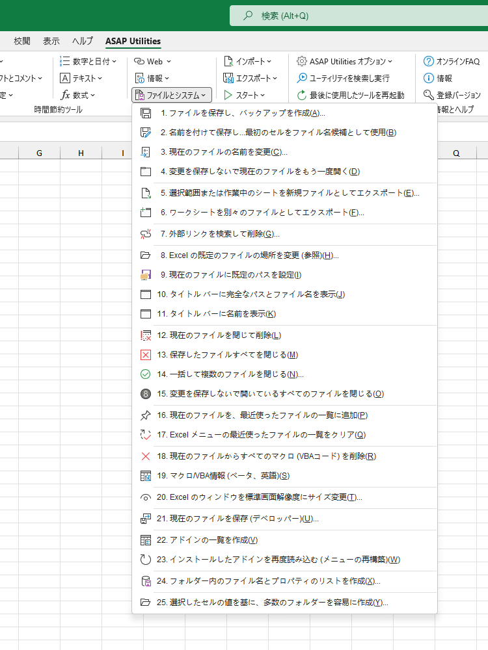Click ユーティリティを検索し実行 button
The height and width of the screenshot is (650, 488).
tap(343, 78)
